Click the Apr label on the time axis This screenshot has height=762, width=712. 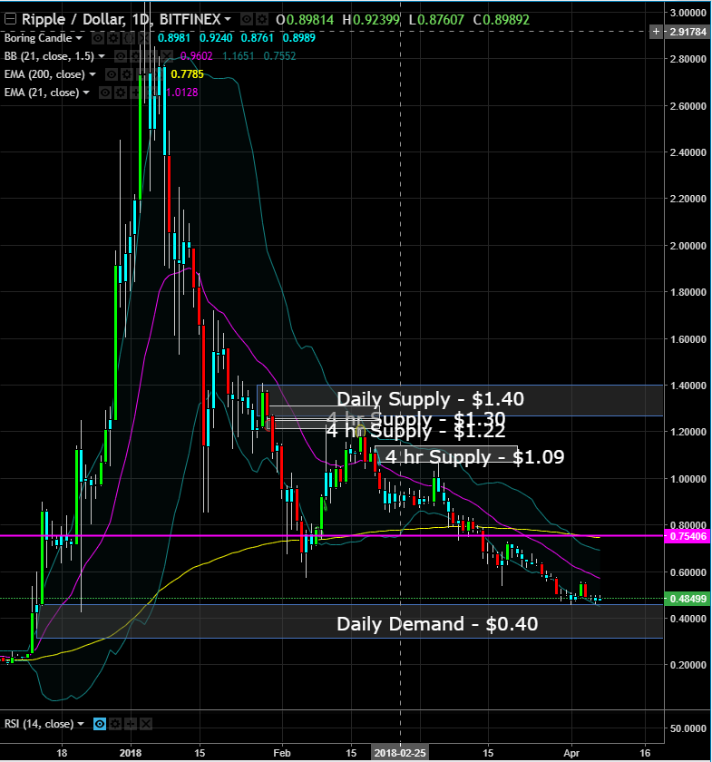571,753
